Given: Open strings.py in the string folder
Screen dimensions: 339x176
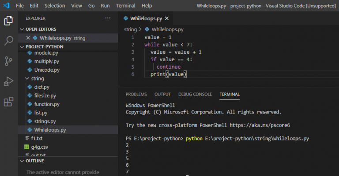Looking at the screenshot, I should pos(45,121).
